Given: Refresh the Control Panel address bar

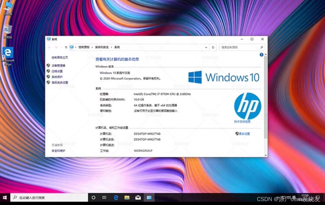Looking at the screenshot, I should click(213, 47).
